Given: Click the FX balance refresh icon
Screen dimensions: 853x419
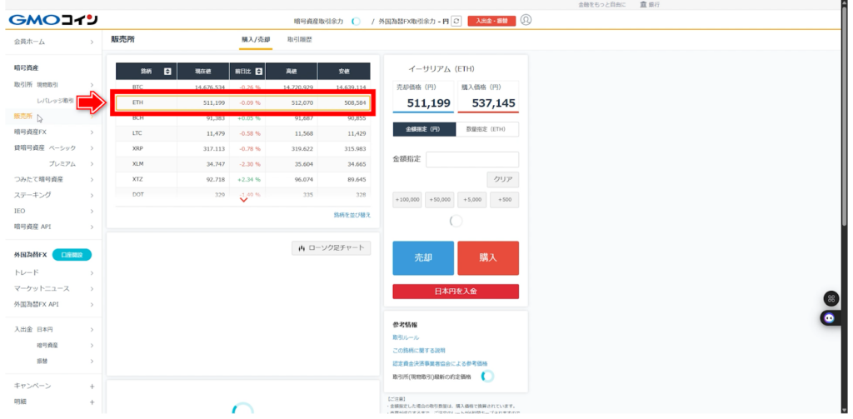Looking at the screenshot, I should 456,21.
